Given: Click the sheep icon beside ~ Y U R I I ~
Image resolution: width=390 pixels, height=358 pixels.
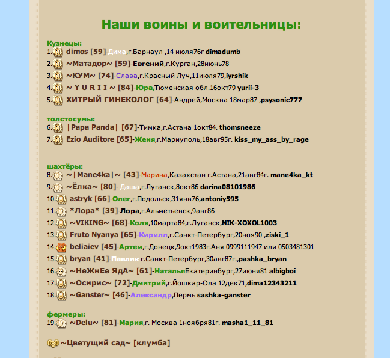Looking at the screenshot, I should click(x=58, y=88).
